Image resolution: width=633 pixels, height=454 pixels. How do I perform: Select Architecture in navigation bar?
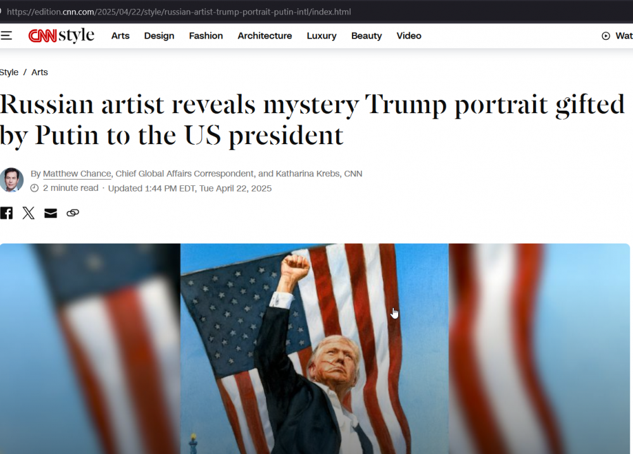click(x=265, y=36)
